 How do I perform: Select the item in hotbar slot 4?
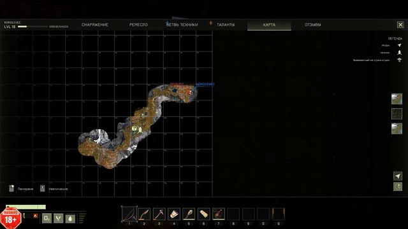point(174,214)
